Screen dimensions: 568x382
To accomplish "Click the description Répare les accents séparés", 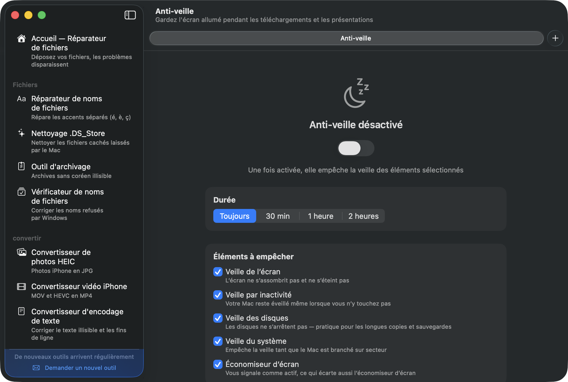I will coord(81,117).
